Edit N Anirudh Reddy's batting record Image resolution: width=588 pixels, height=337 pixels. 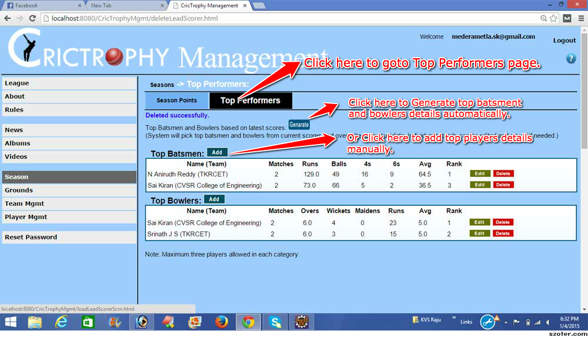[479, 174]
